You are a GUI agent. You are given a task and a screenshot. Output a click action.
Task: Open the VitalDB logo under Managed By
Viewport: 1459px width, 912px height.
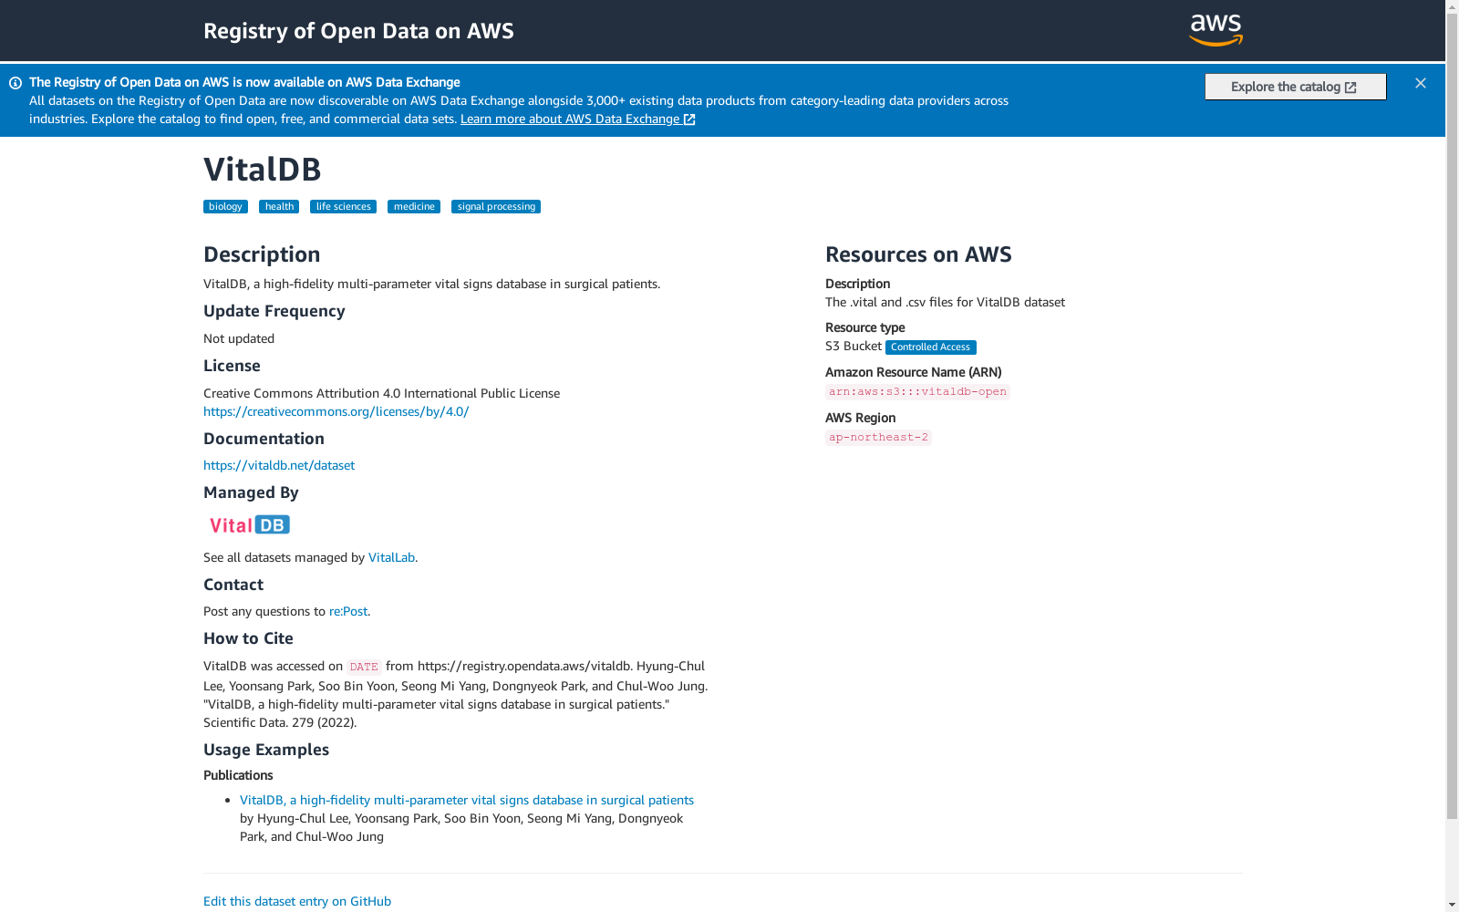250,524
